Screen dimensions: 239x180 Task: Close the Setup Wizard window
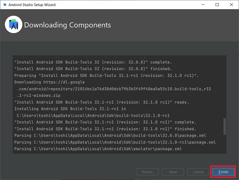coord(231,5)
